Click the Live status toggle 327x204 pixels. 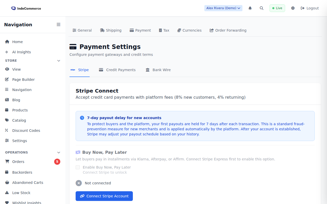[277, 8]
